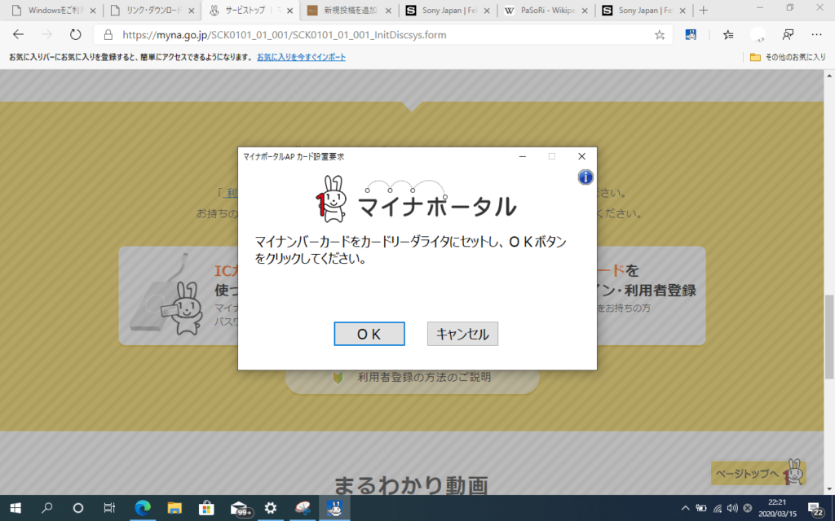Switch to the リンク・ダウンロード tab

(x=153, y=11)
